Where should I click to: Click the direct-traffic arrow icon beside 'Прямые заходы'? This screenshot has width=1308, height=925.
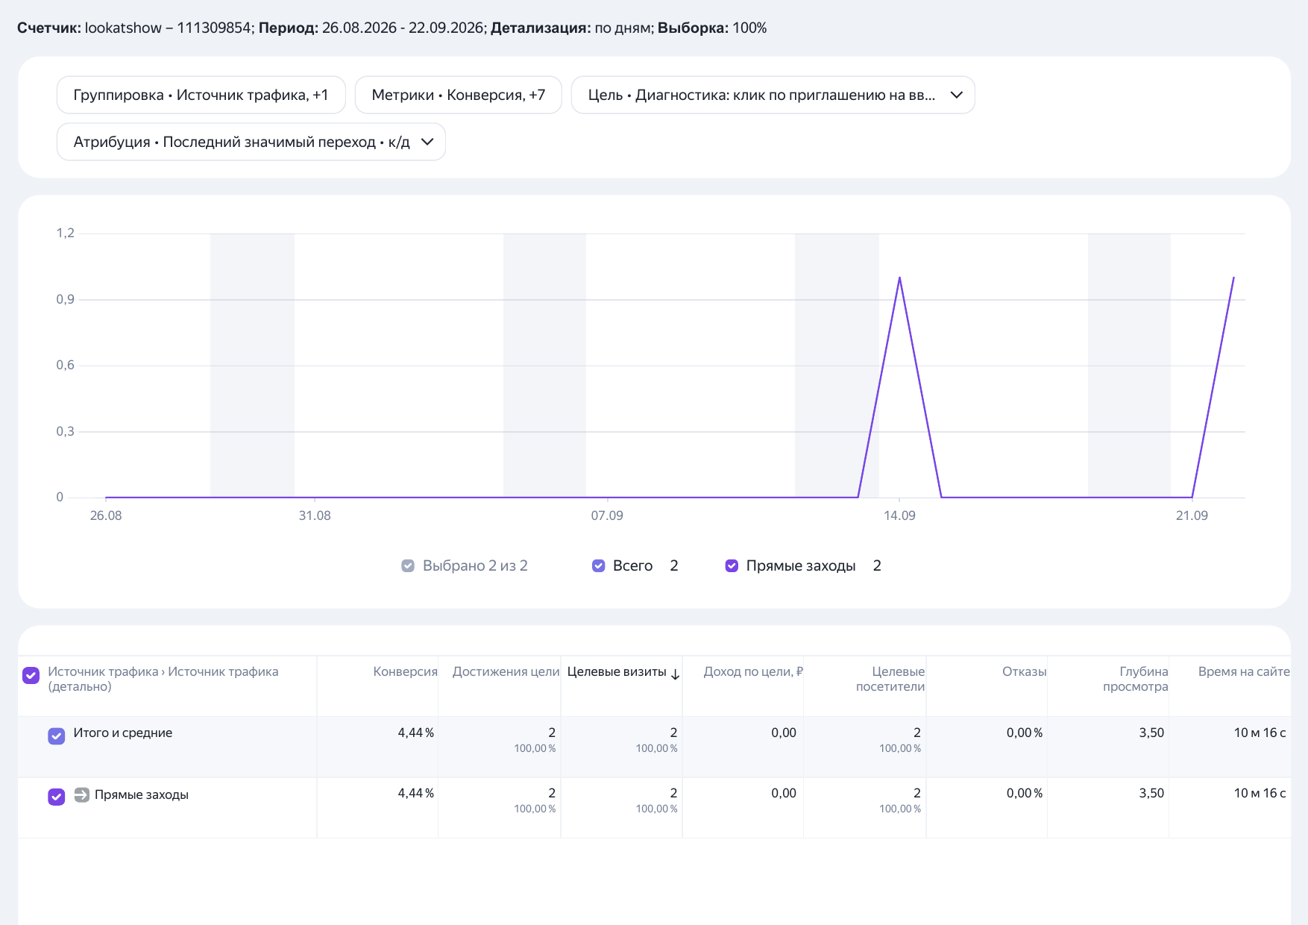[x=82, y=794]
